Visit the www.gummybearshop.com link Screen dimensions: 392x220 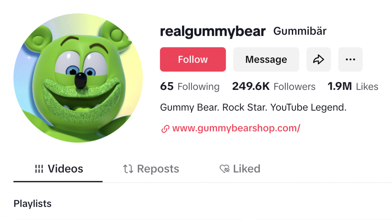click(236, 128)
